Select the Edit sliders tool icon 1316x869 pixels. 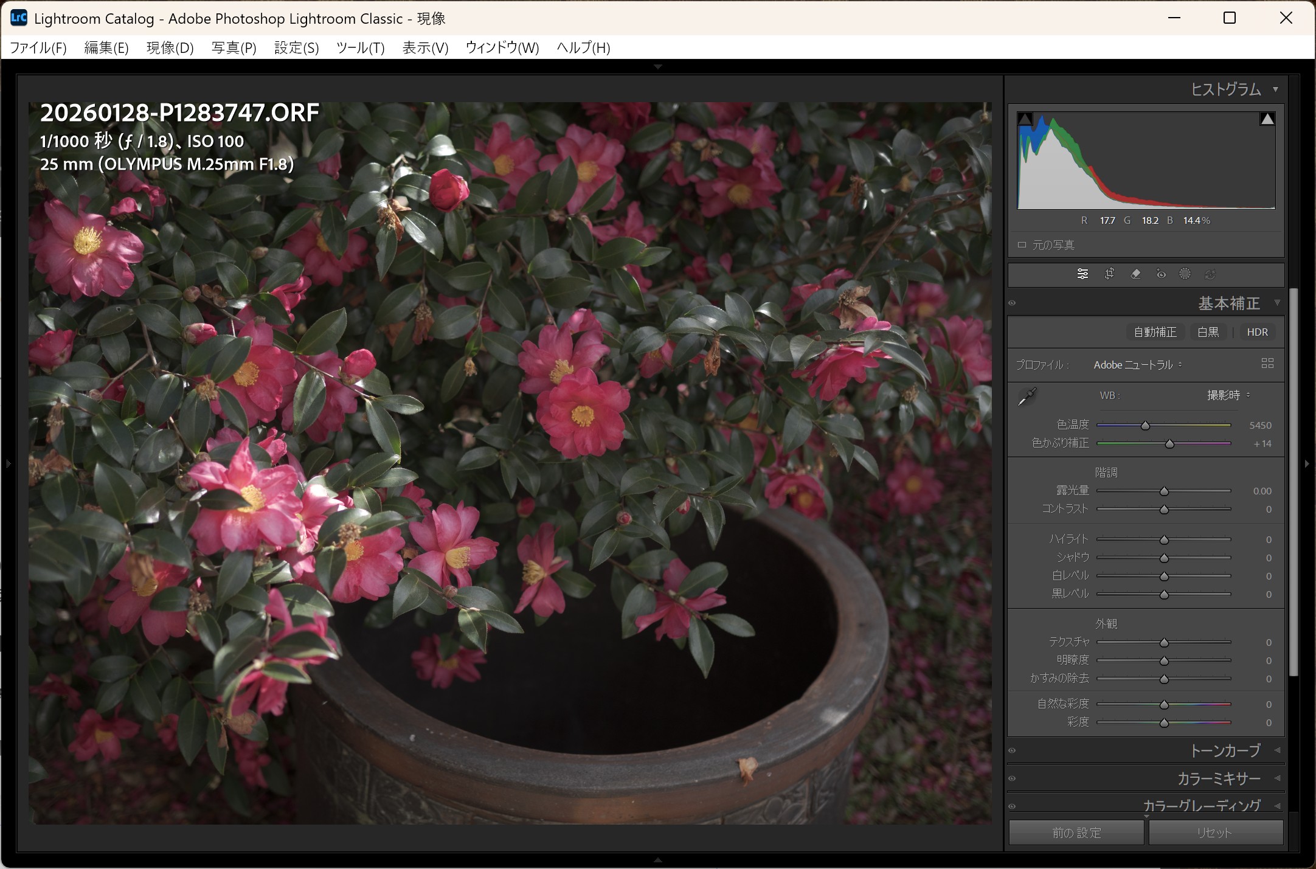[1082, 274]
